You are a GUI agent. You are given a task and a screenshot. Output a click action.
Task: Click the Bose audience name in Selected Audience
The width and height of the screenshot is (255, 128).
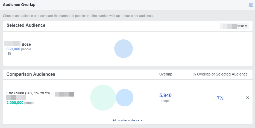(26, 44)
